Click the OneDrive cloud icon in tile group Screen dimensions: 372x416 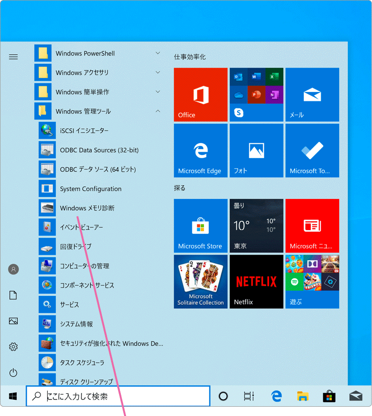tap(239, 95)
